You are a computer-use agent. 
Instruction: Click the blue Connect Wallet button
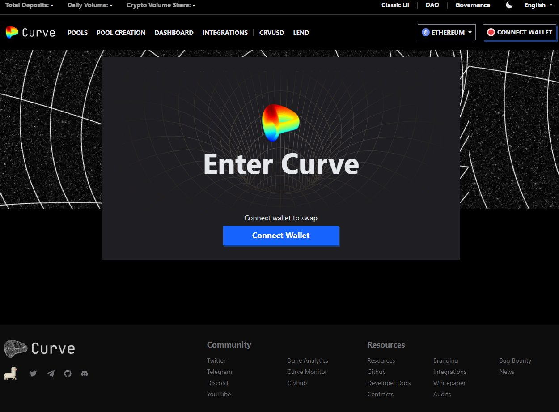[x=281, y=236]
